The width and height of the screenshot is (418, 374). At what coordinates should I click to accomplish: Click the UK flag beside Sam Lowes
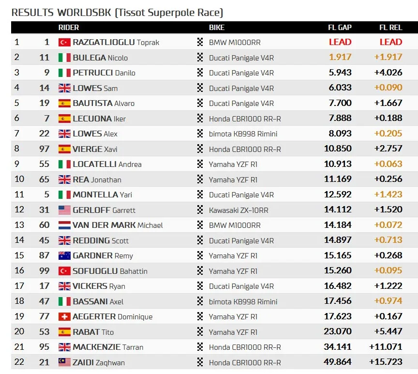pyautogui.click(x=64, y=88)
